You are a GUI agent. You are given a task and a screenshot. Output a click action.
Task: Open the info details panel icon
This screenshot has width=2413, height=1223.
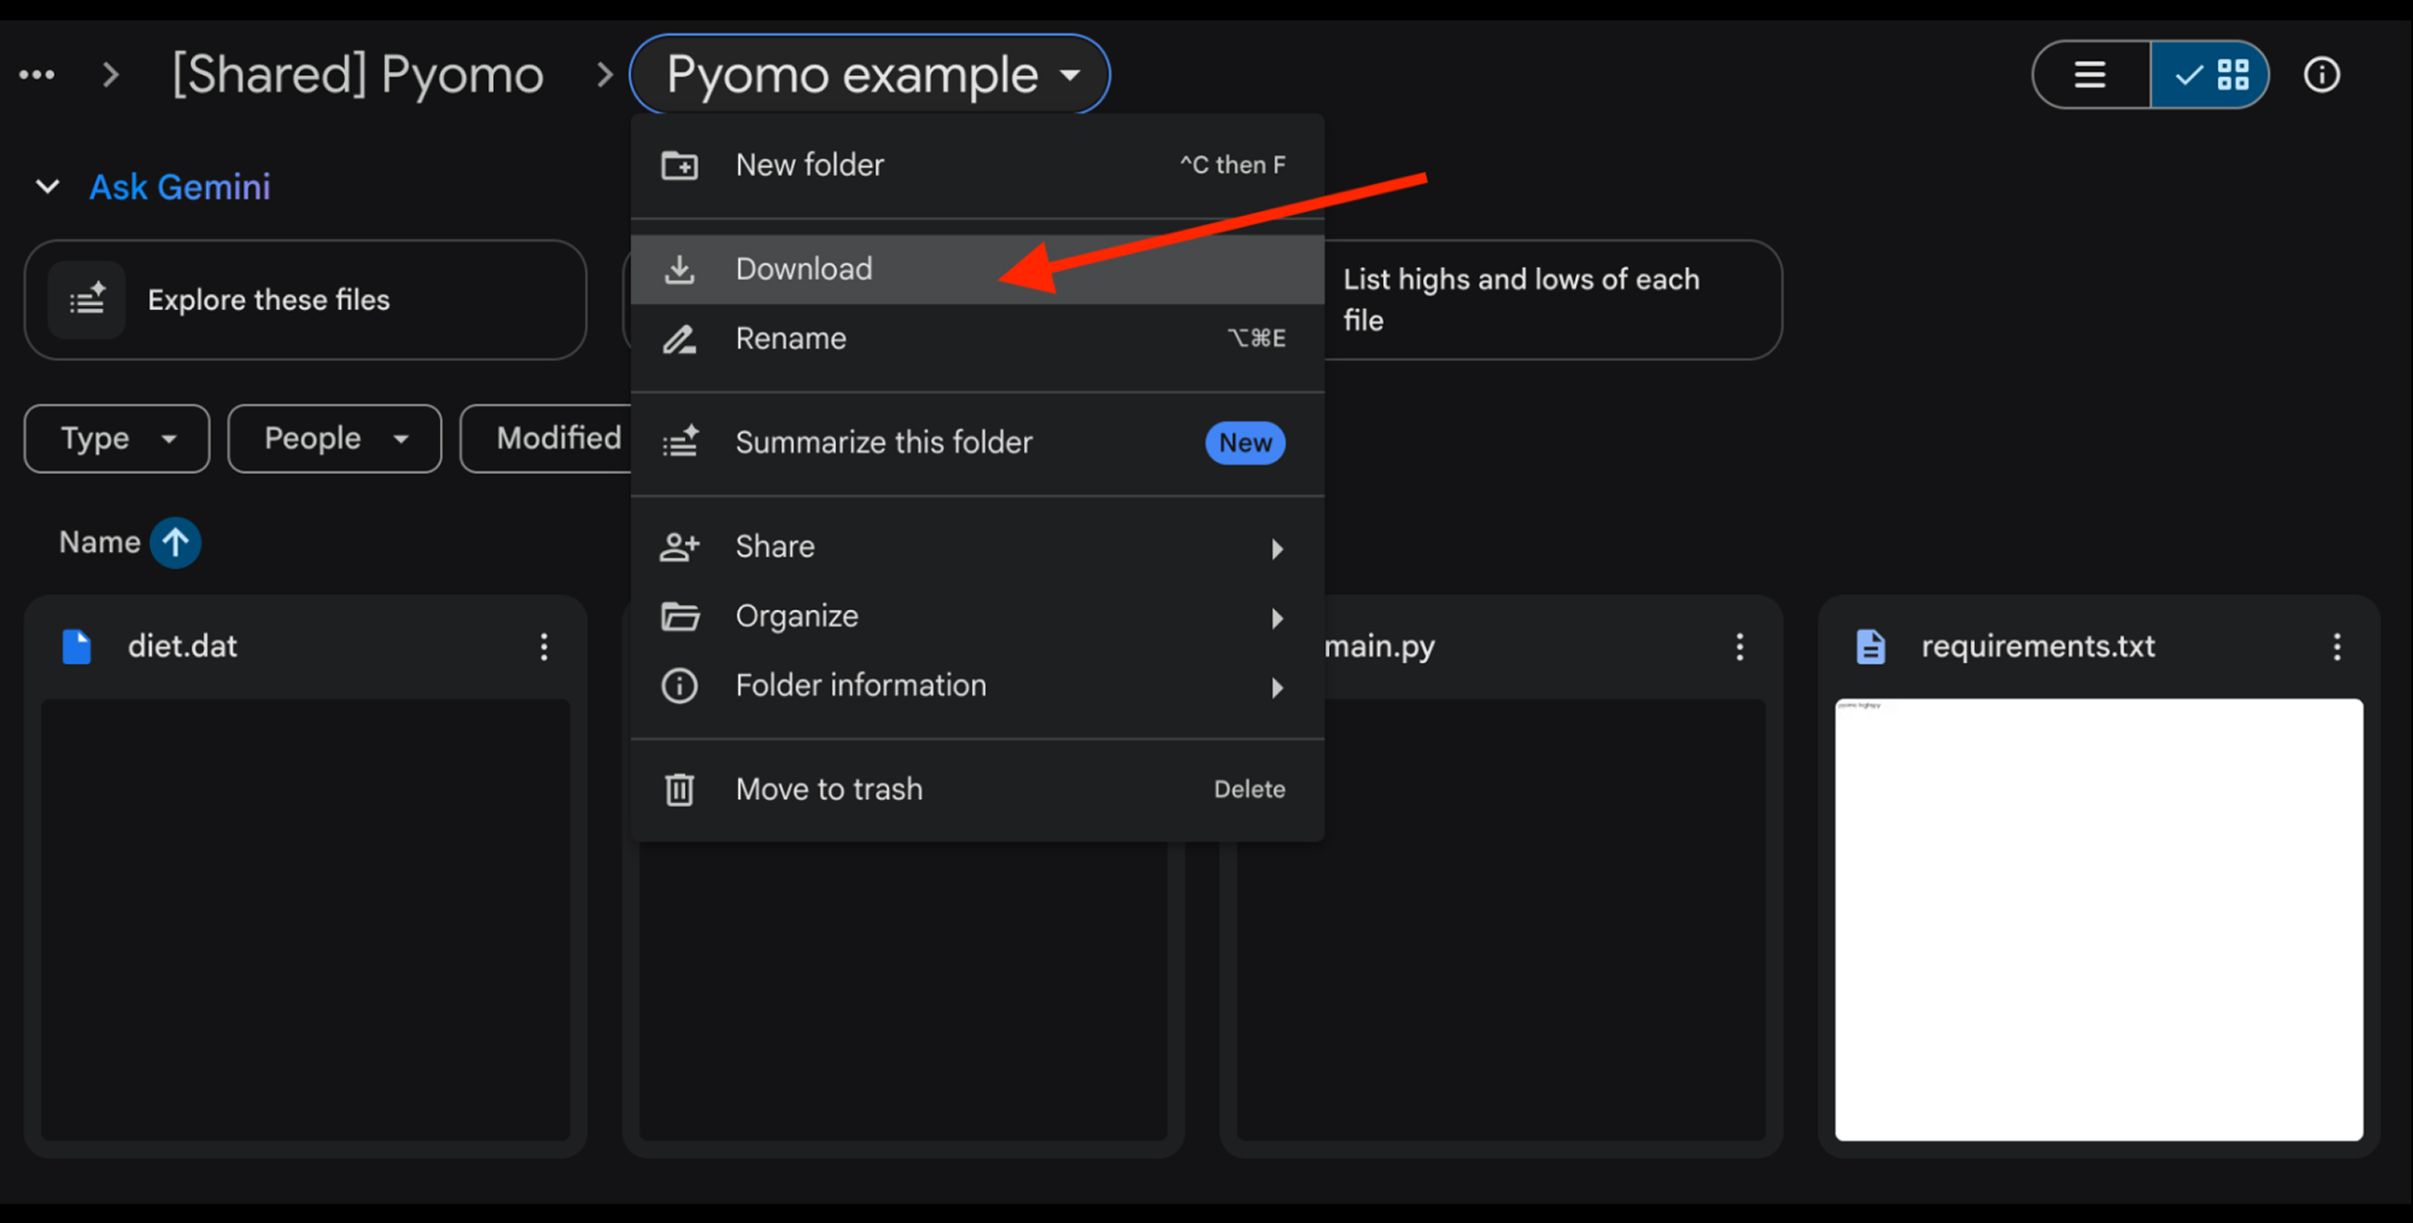pos(2320,75)
